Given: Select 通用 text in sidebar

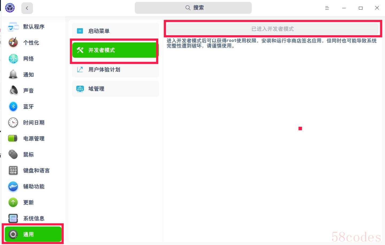Looking at the screenshot, I should [28, 234].
